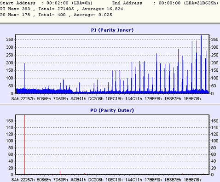Viewport: 220px width, 182px height.
Task: Click the ACB41h label under the PI chart
Action: pyautogui.click(x=78, y=99)
